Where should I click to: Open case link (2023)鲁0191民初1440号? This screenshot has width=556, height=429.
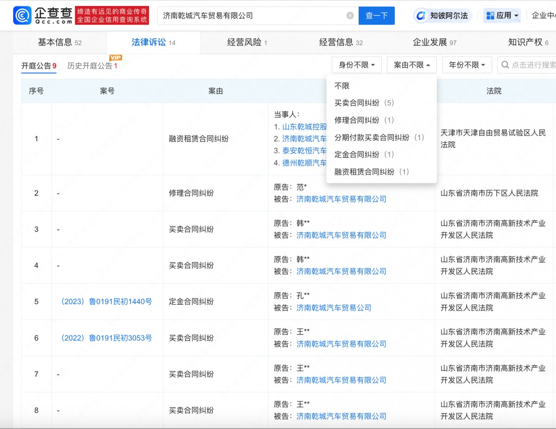[107, 301]
